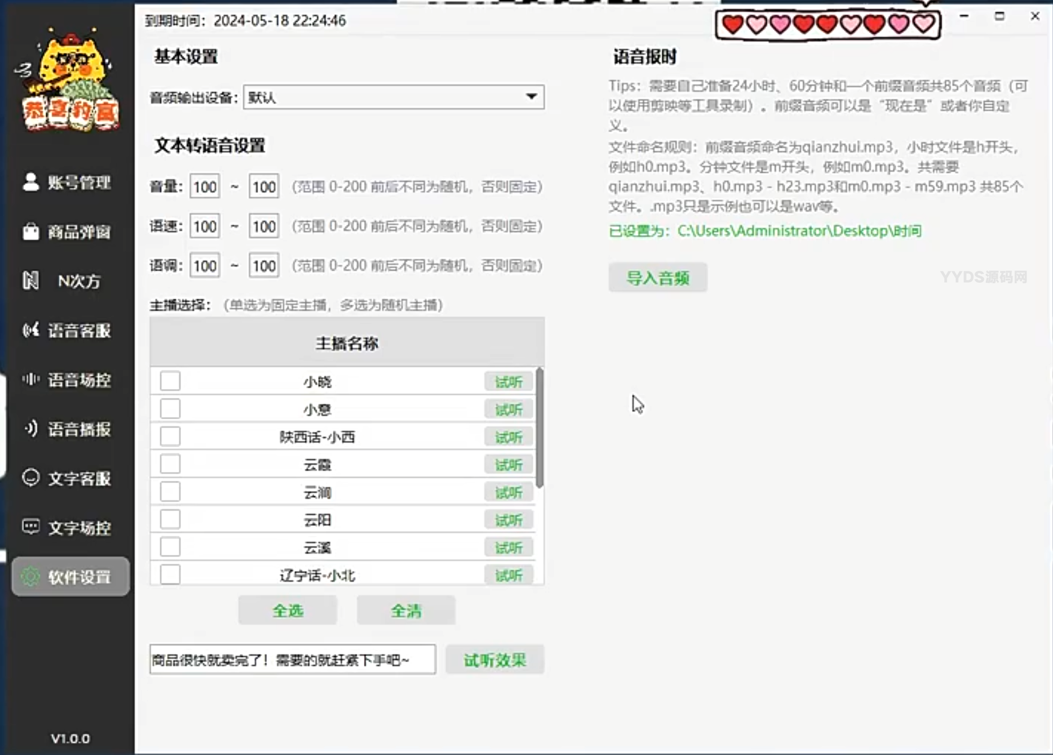Open the audio output device dropdown
The width and height of the screenshot is (1053, 755).
(x=532, y=97)
